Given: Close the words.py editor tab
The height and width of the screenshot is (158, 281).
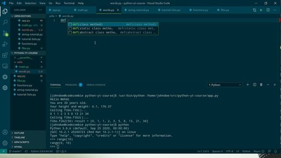Looking at the screenshot, I should point(118,10).
